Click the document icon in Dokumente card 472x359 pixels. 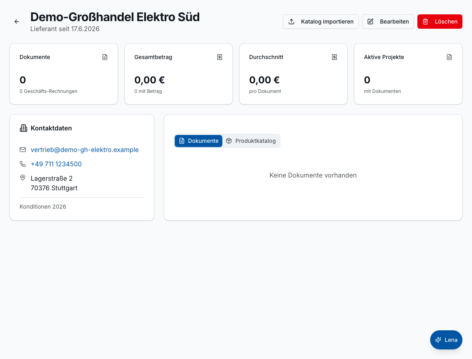105,57
